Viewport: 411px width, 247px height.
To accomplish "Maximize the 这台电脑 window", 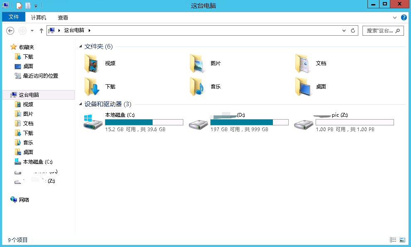I will [x=384, y=4].
